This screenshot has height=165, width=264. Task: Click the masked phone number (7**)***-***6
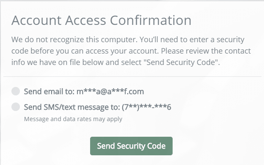(146, 107)
